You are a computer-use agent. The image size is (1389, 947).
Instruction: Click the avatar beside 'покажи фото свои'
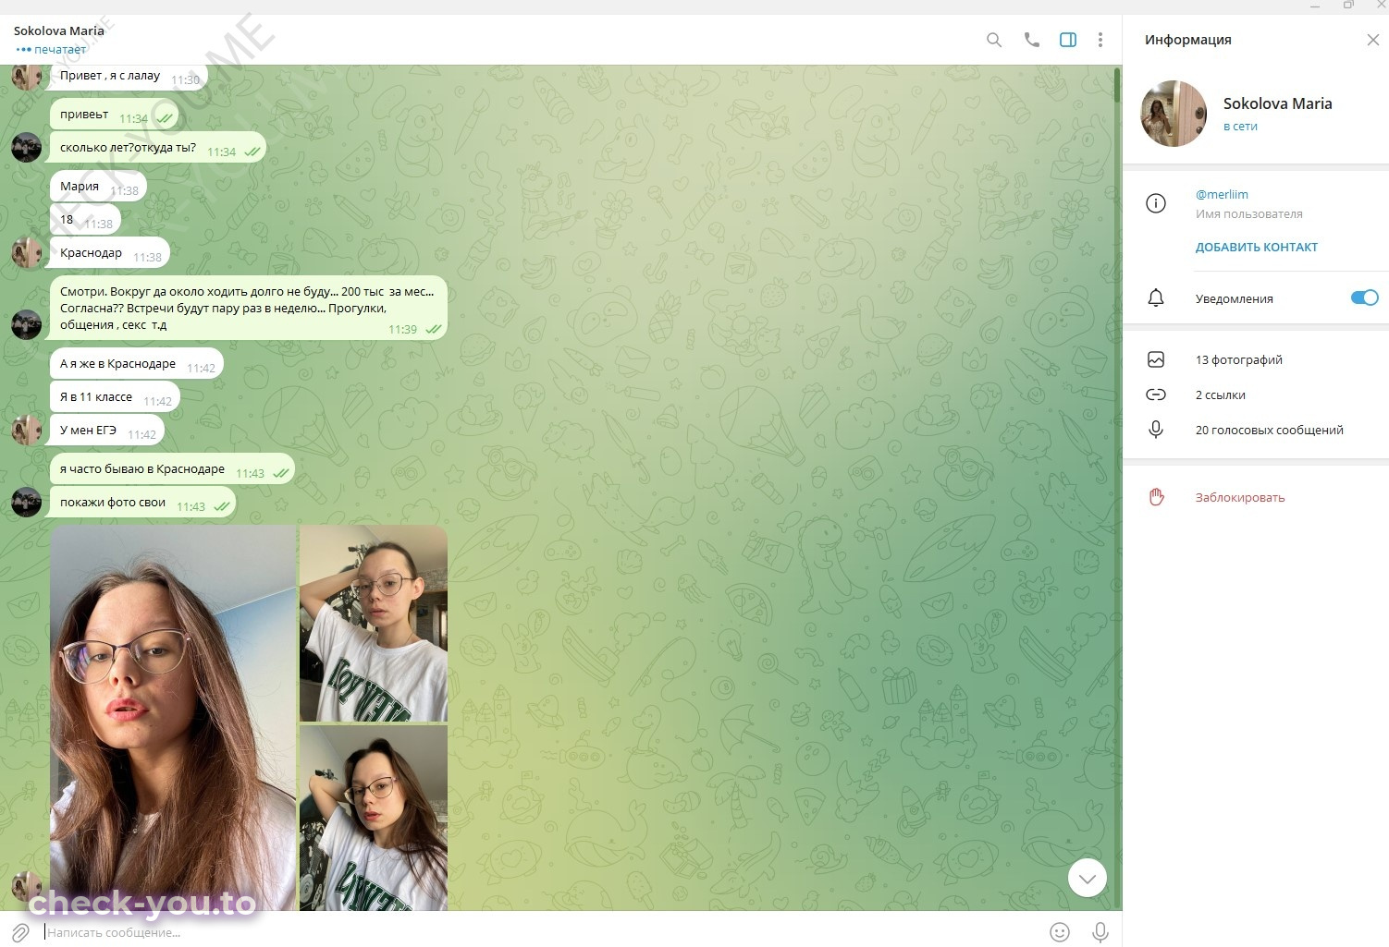click(x=26, y=503)
